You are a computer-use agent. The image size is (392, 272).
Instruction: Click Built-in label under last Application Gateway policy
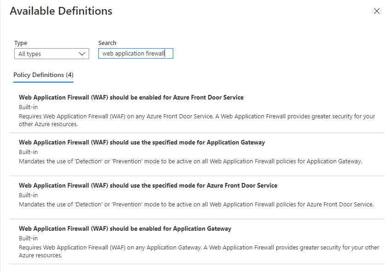tap(28, 238)
